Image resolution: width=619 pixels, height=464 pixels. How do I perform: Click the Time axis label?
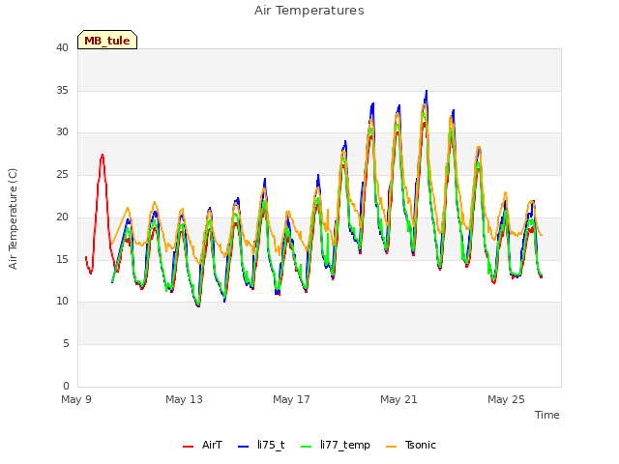[547, 415]
